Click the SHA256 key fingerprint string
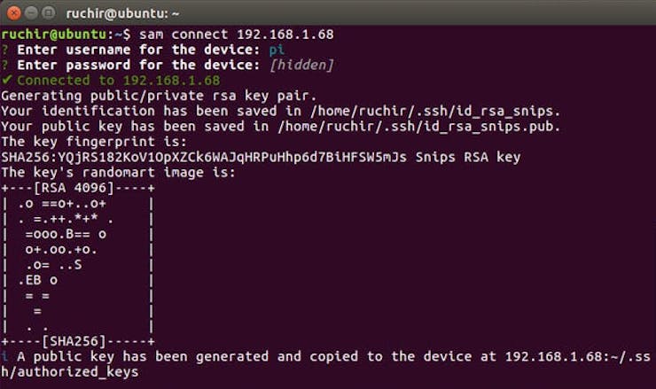656x389 pixels. click(204, 157)
